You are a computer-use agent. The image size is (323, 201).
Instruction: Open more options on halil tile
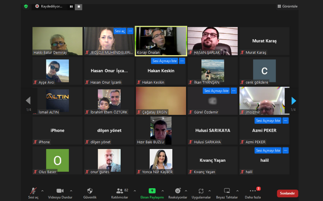click(285, 150)
